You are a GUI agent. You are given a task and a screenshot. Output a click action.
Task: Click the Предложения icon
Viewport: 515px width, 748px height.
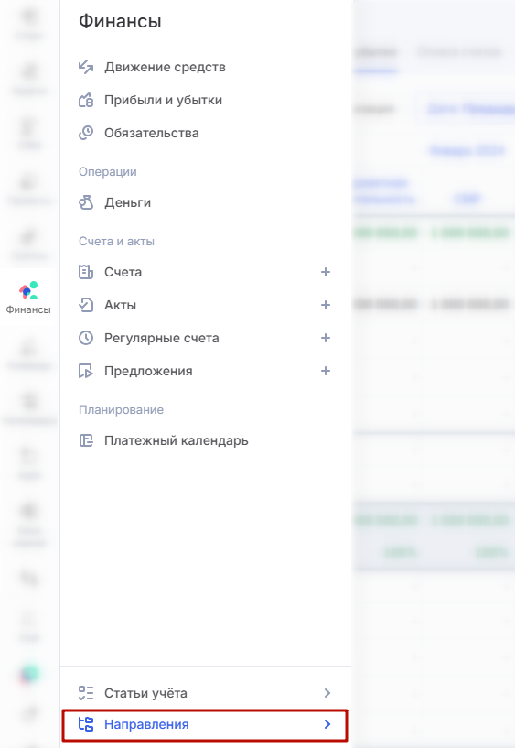tap(86, 371)
